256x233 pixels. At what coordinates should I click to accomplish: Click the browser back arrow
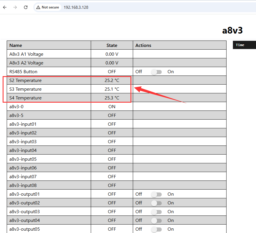(x=5, y=7)
